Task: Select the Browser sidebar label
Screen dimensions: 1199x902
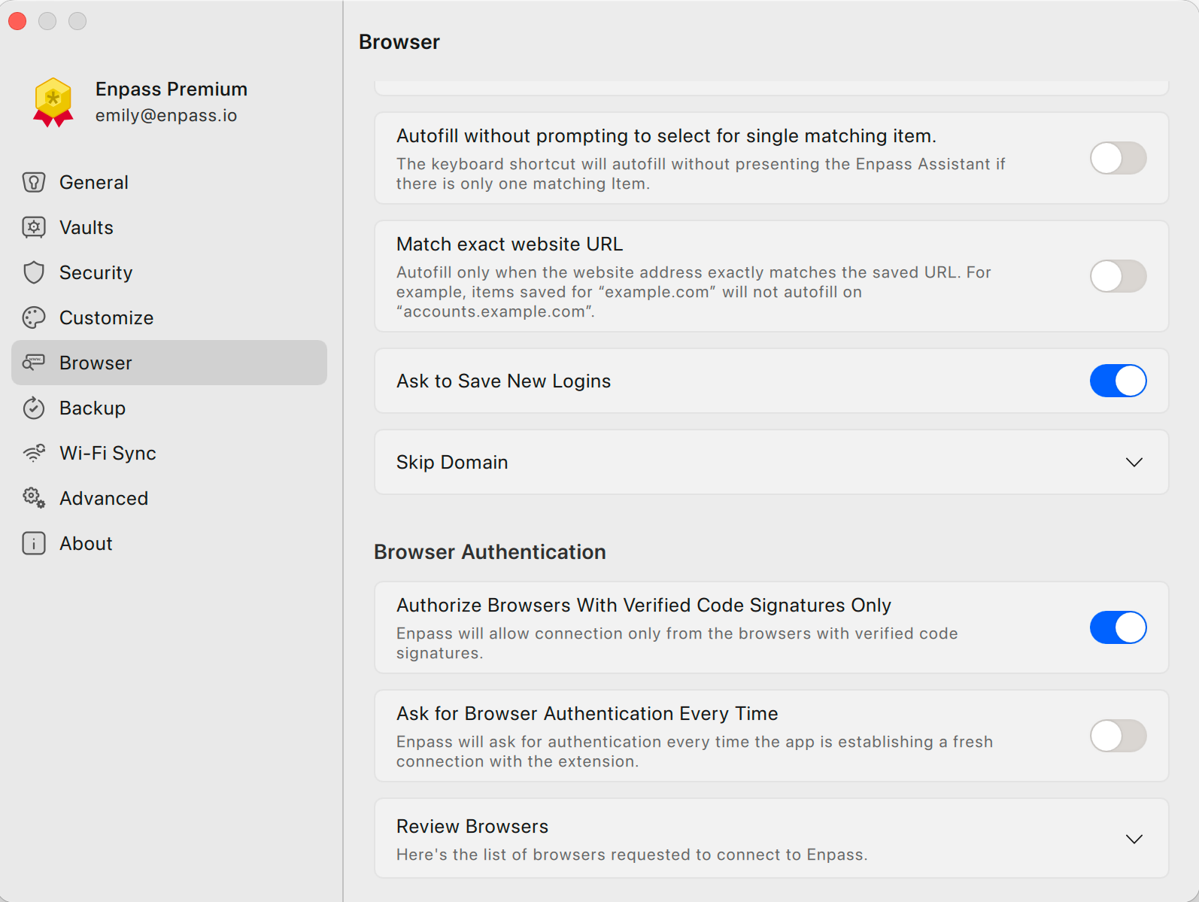Action: (x=96, y=363)
